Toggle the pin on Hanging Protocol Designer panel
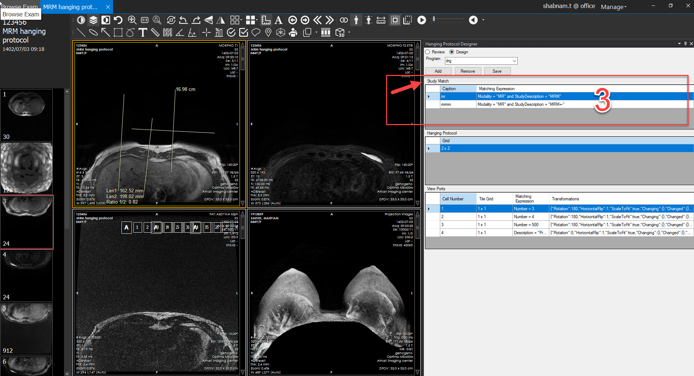This screenshot has width=694, height=376. [x=685, y=43]
